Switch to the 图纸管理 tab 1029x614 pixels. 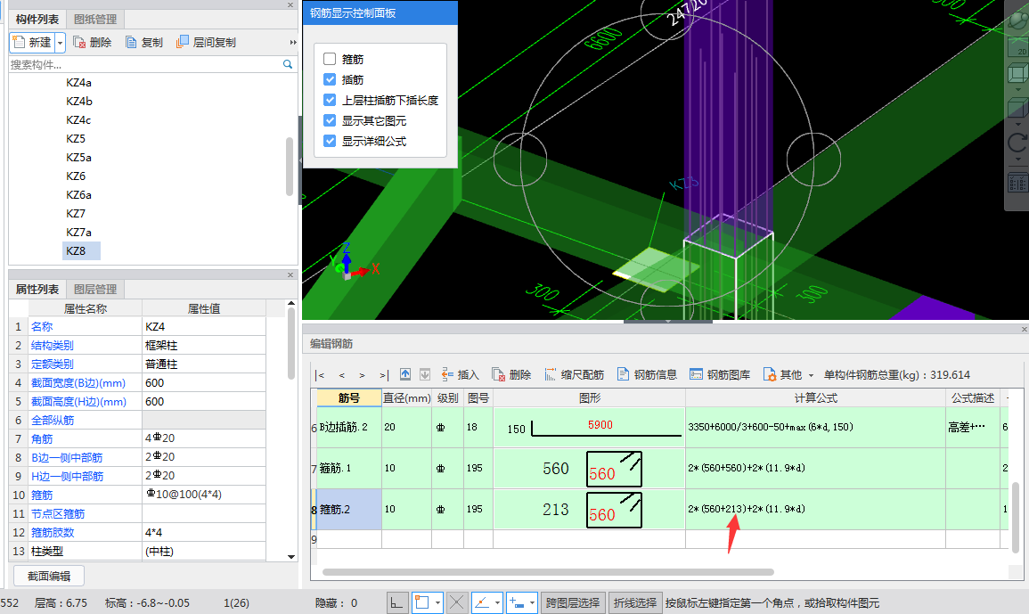click(95, 19)
